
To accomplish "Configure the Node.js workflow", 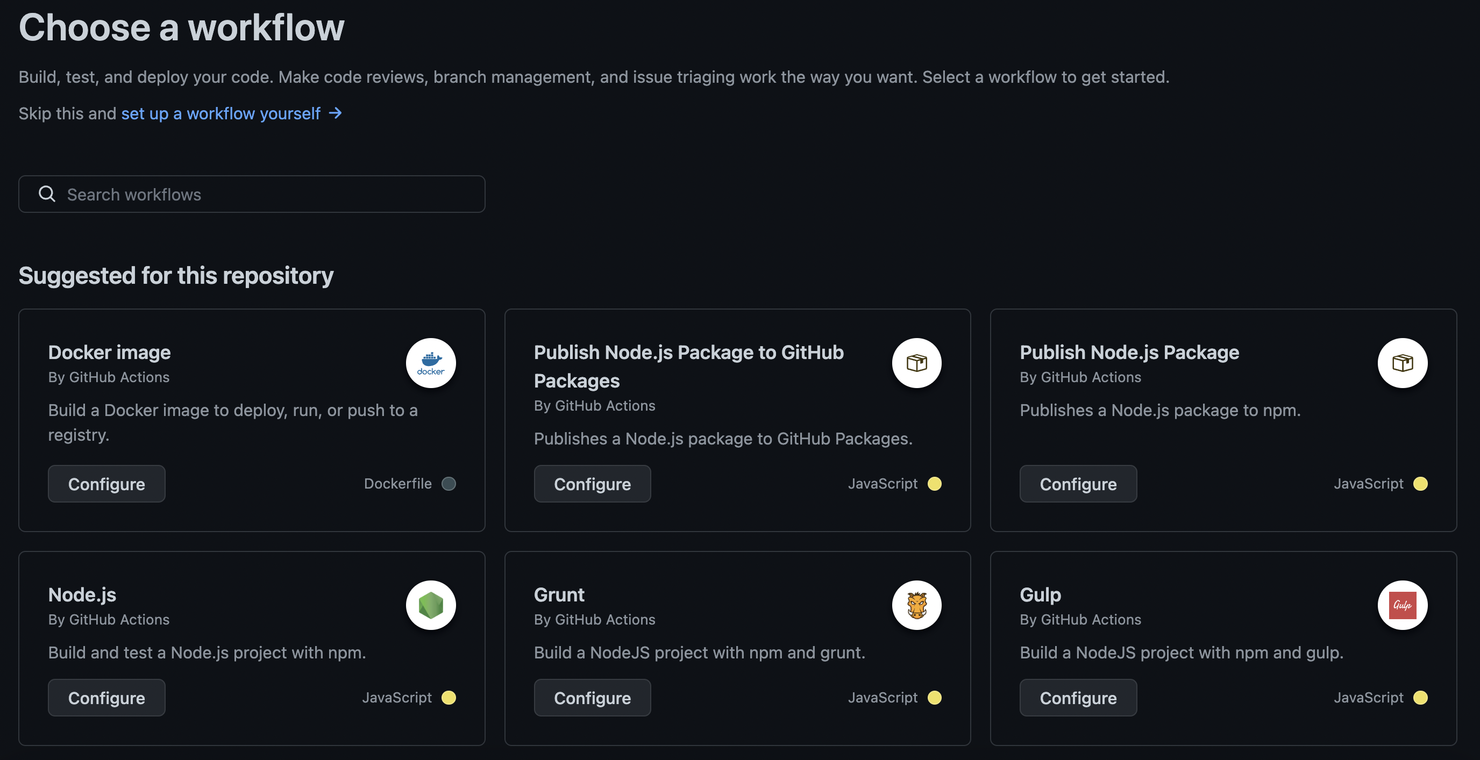I will (106, 698).
